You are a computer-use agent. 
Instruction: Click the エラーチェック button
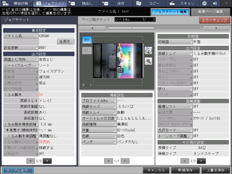click(x=214, y=20)
